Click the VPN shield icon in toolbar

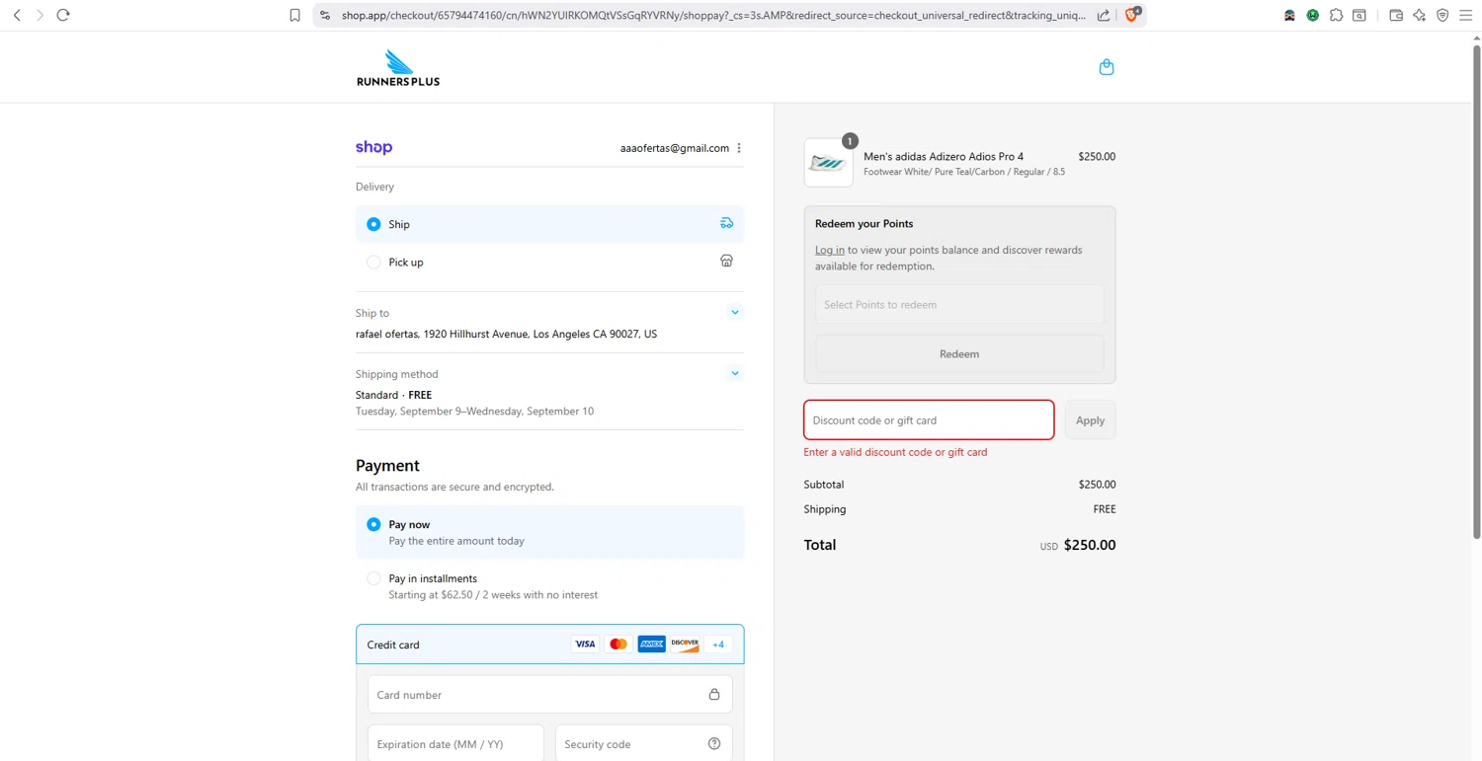pos(1442,15)
